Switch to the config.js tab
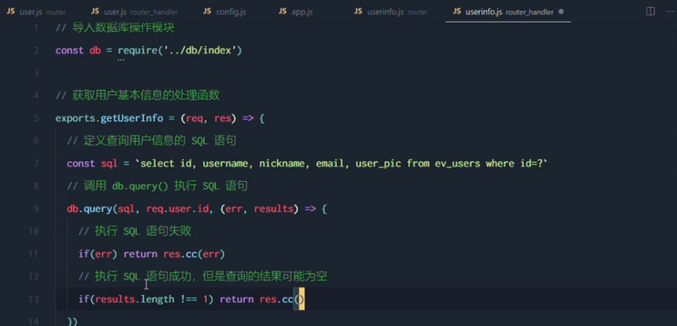 pos(224,12)
